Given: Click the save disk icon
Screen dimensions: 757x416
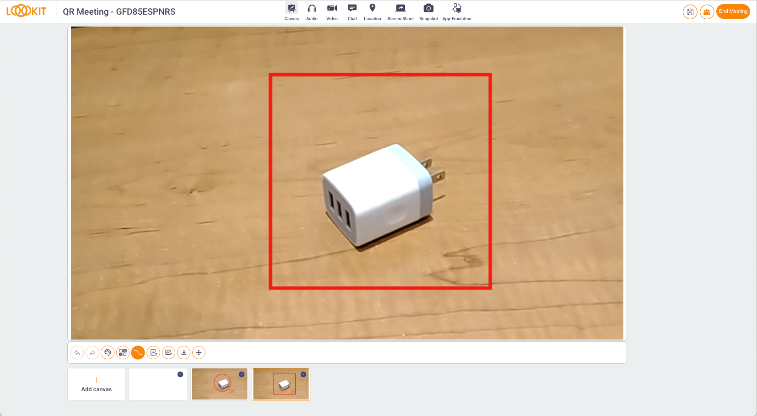Looking at the screenshot, I should pyautogui.click(x=690, y=12).
